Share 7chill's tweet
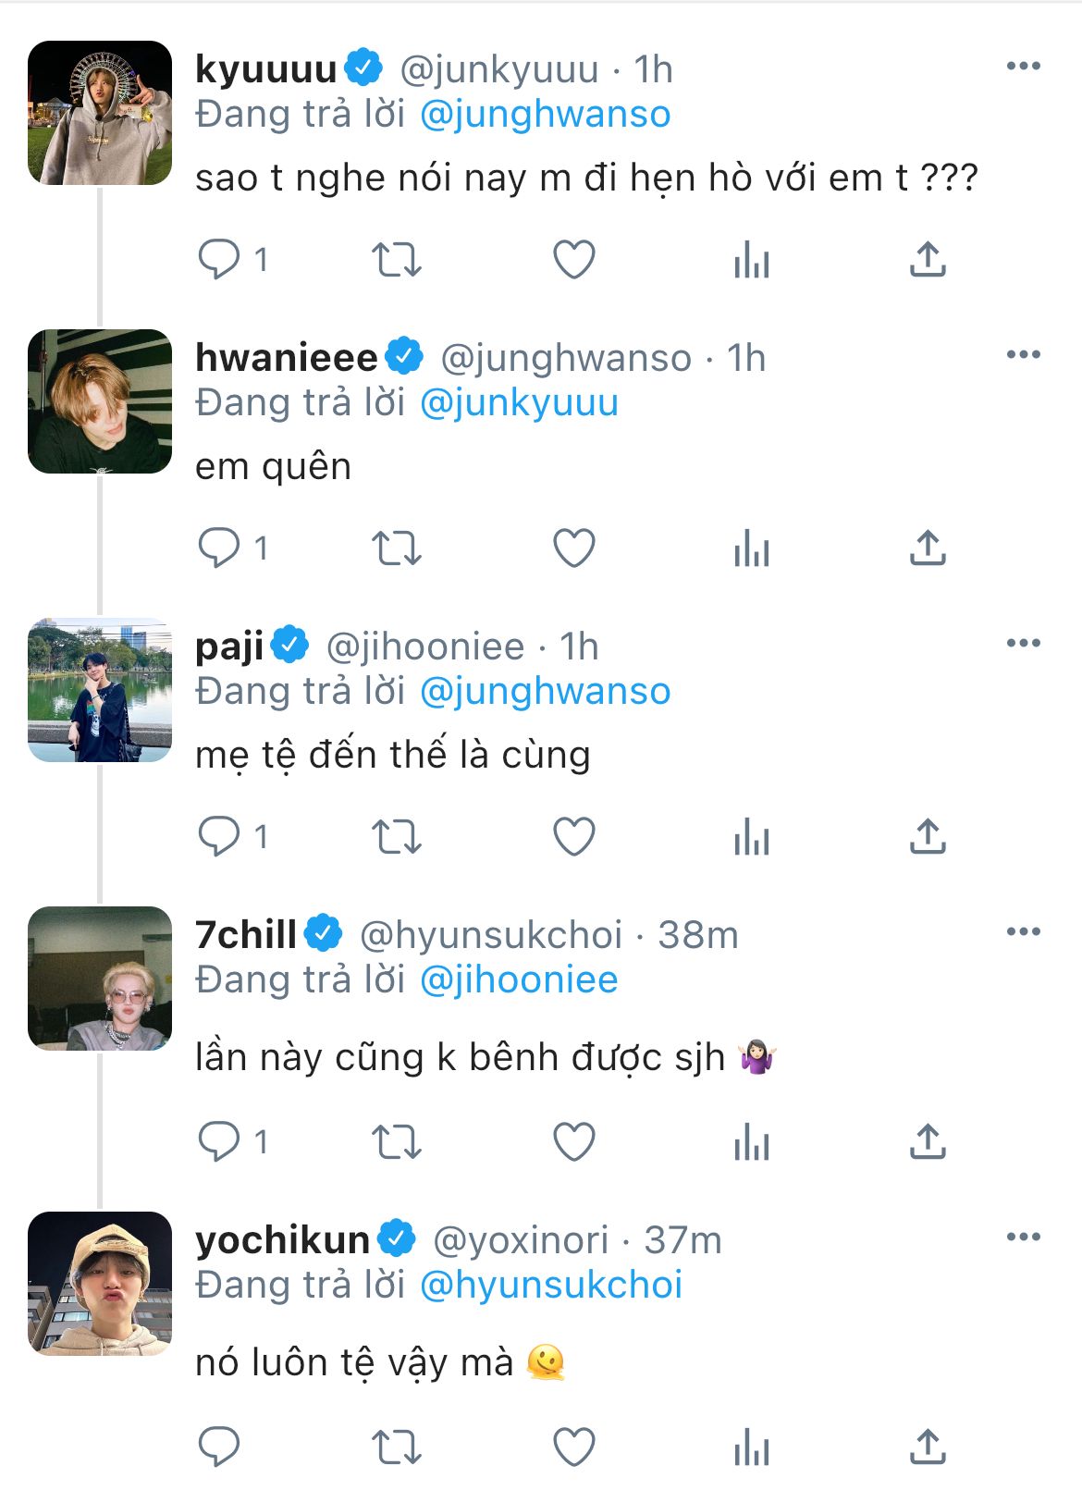This screenshot has width=1082, height=1490. [928, 1142]
